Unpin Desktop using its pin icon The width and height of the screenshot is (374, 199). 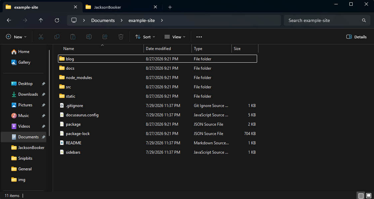tap(43, 84)
